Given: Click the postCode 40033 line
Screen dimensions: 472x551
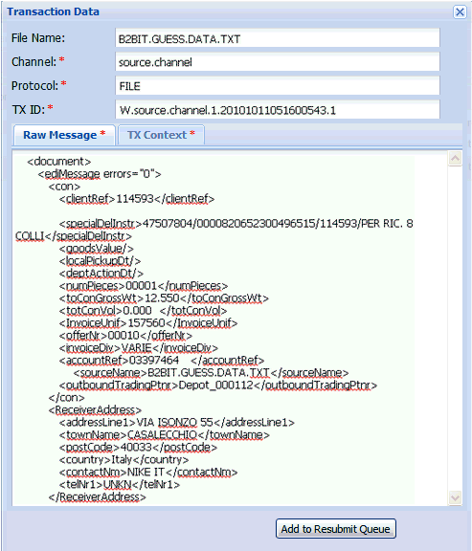Looking at the screenshot, I should click(138, 448).
